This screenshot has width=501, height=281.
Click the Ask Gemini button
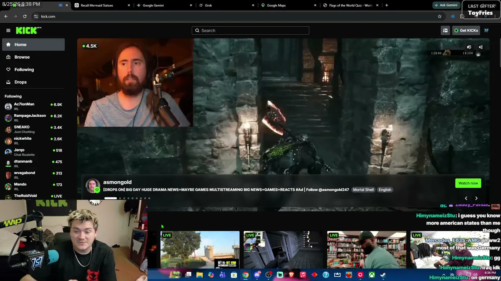tap(446, 5)
